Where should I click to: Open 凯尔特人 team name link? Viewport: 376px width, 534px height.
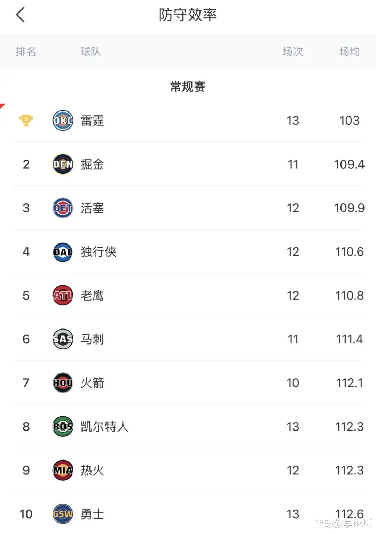point(104,426)
